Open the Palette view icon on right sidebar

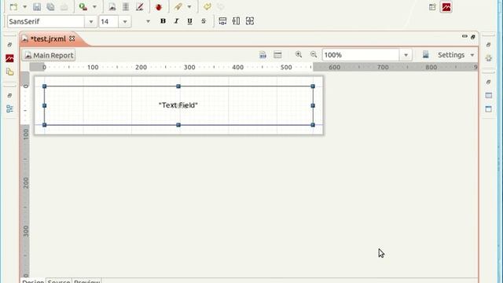(489, 58)
